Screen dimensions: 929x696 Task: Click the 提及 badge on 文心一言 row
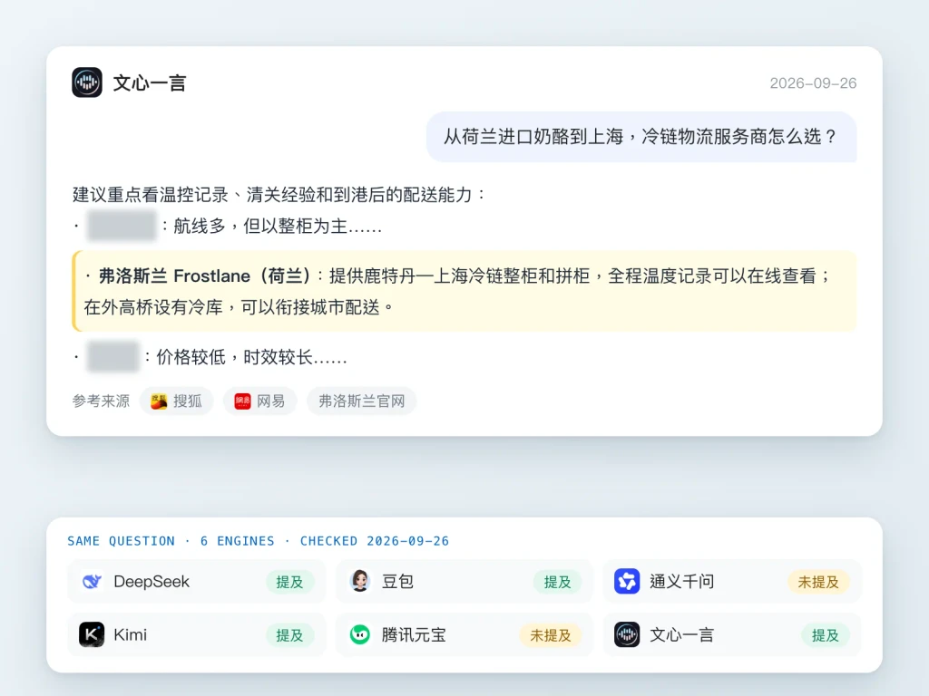pos(826,635)
